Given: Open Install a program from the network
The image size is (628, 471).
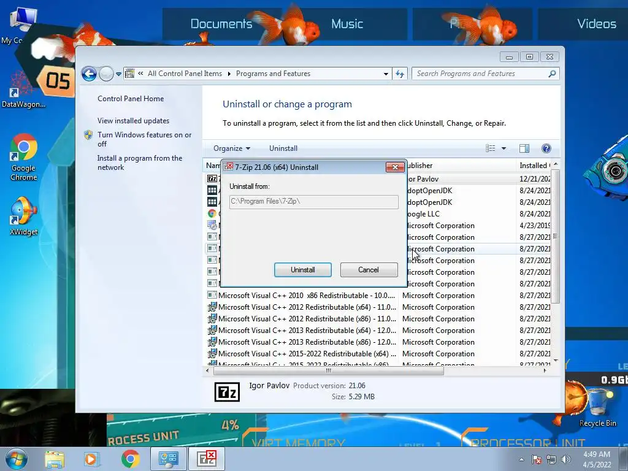Looking at the screenshot, I should pyautogui.click(x=140, y=163).
